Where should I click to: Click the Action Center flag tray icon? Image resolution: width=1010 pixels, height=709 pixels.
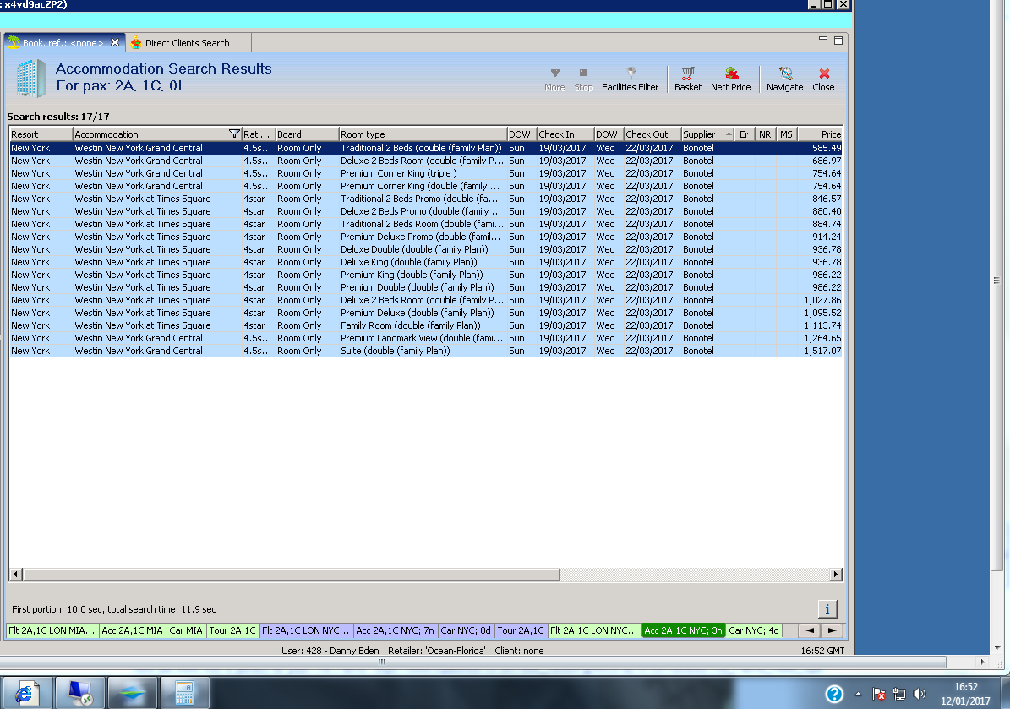click(879, 694)
